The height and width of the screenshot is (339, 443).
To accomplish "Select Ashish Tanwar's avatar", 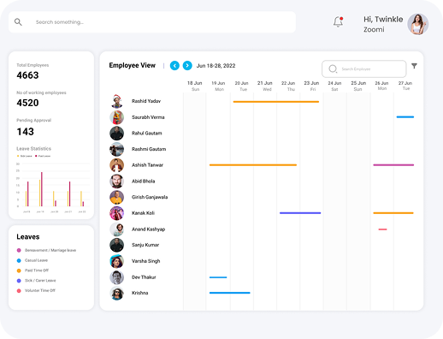I will pos(116,165).
